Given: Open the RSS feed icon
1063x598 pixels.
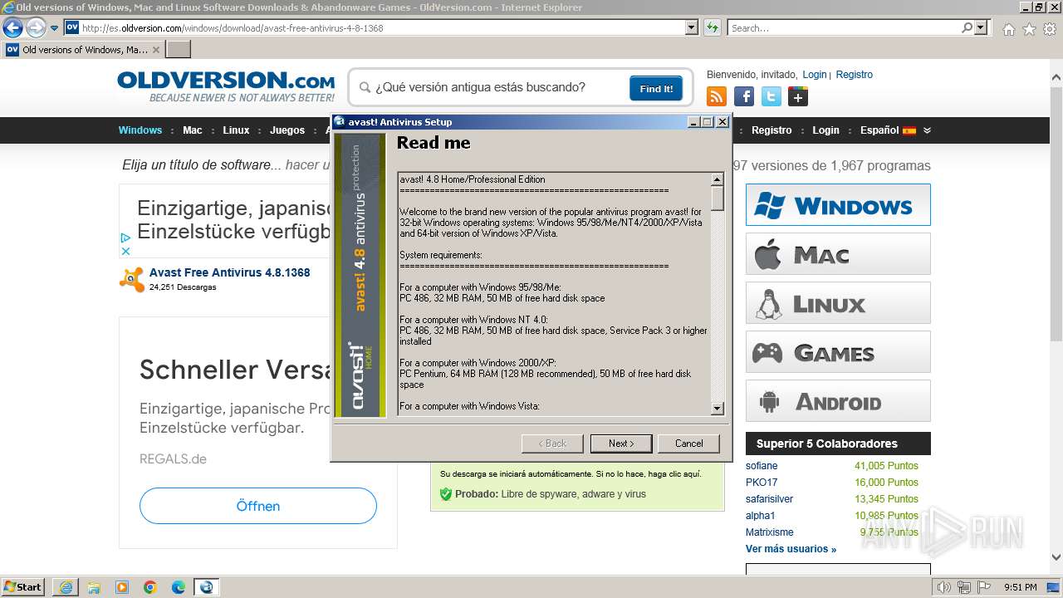Looking at the screenshot, I should 716,96.
